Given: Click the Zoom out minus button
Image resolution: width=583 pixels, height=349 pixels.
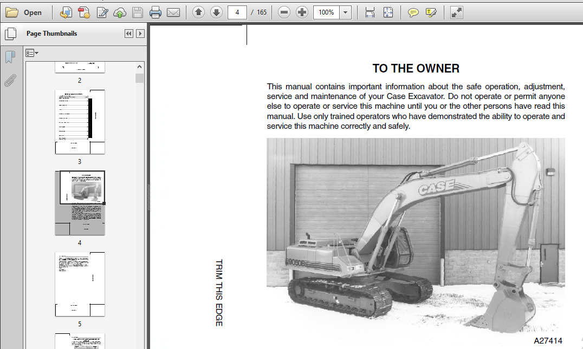Looking at the screenshot, I should point(284,12).
